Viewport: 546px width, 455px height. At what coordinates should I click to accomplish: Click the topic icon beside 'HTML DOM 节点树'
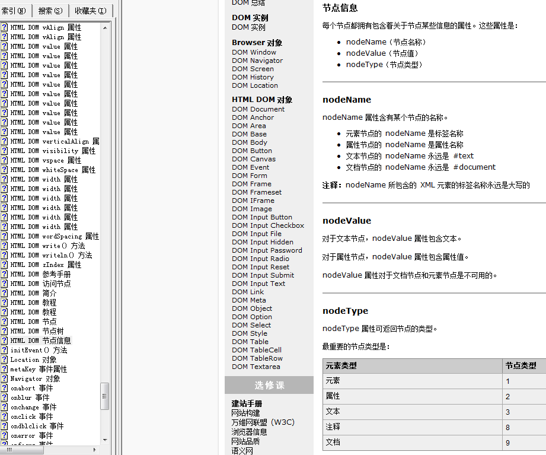4,331
